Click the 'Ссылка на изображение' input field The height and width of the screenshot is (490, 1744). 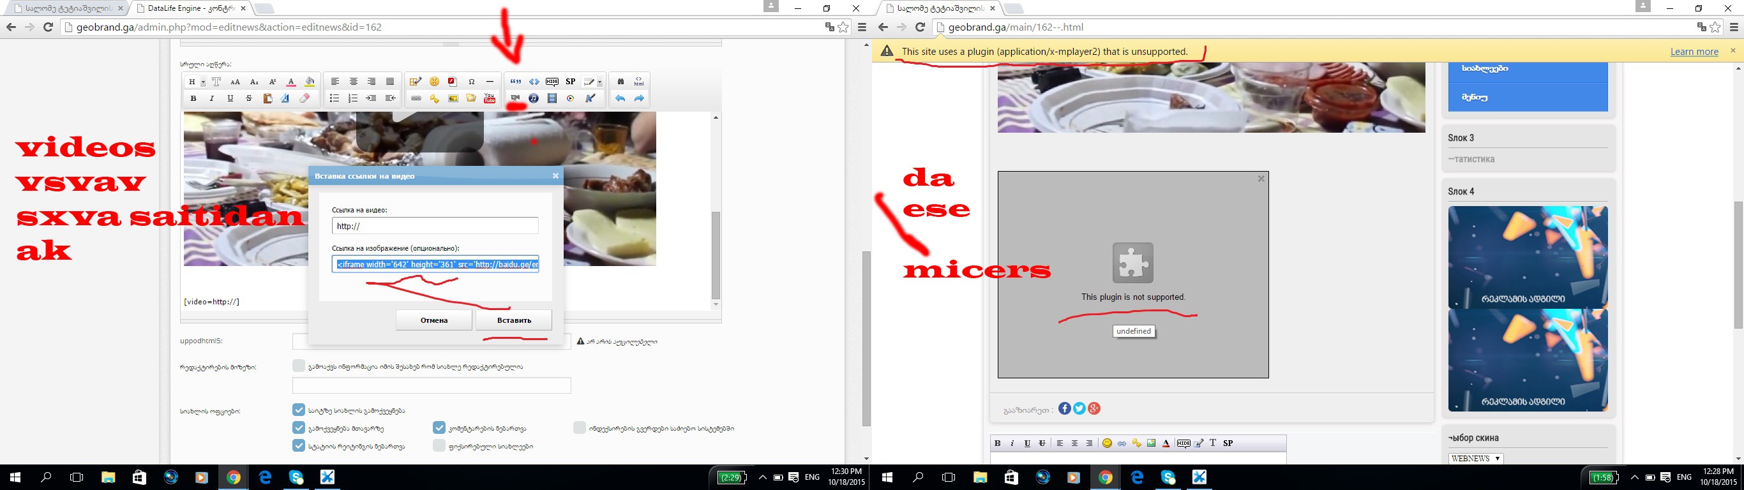pyautogui.click(x=435, y=264)
